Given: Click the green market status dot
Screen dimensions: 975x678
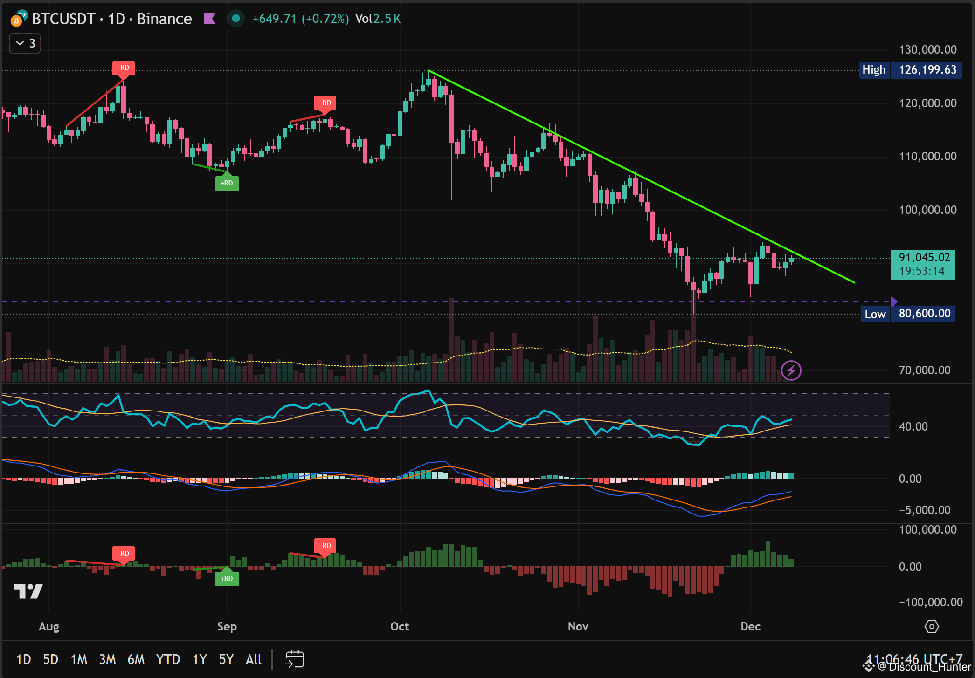Looking at the screenshot, I should pyautogui.click(x=236, y=19).
